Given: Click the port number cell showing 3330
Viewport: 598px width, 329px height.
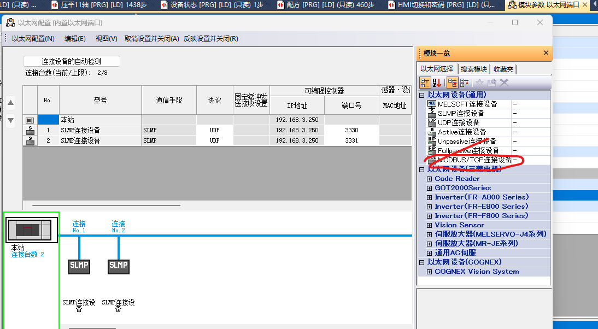Looking at the screenshot, I should tap(351, 131).
